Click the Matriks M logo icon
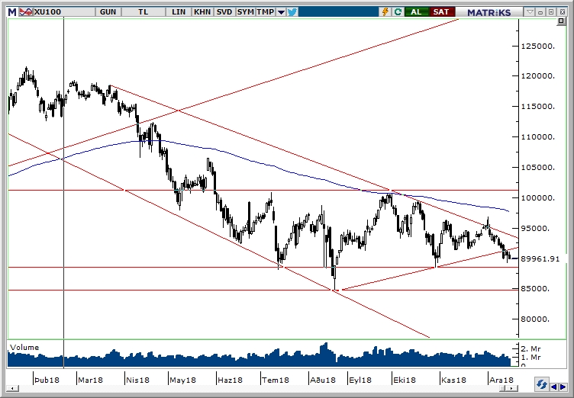The width and height of the screenshot is (574, 398). pyautogui.click(x=12, y=12)
